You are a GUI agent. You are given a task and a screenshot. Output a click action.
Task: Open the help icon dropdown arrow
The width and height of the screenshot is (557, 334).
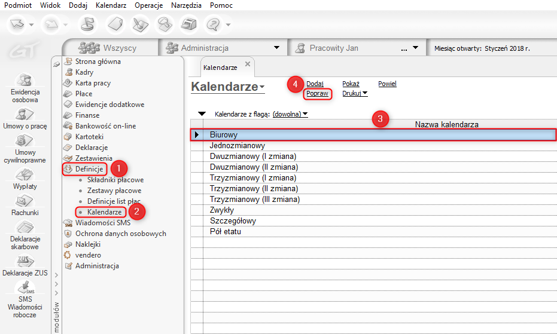[229, 25]
